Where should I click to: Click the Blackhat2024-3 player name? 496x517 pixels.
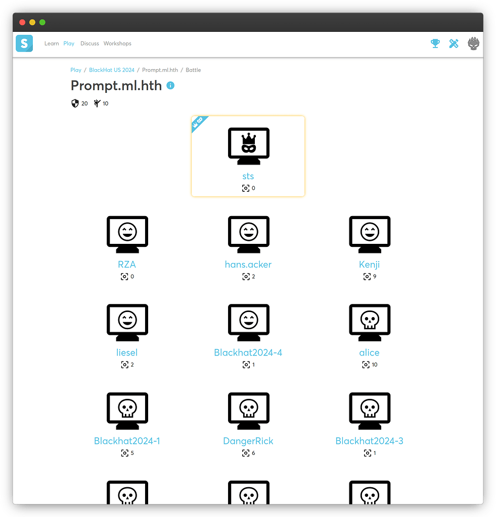370,441
